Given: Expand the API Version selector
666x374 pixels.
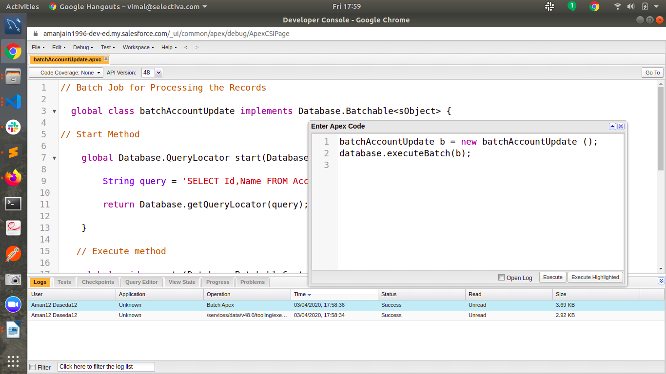Looking at the screenshot, I should click(x=158, y=73).
